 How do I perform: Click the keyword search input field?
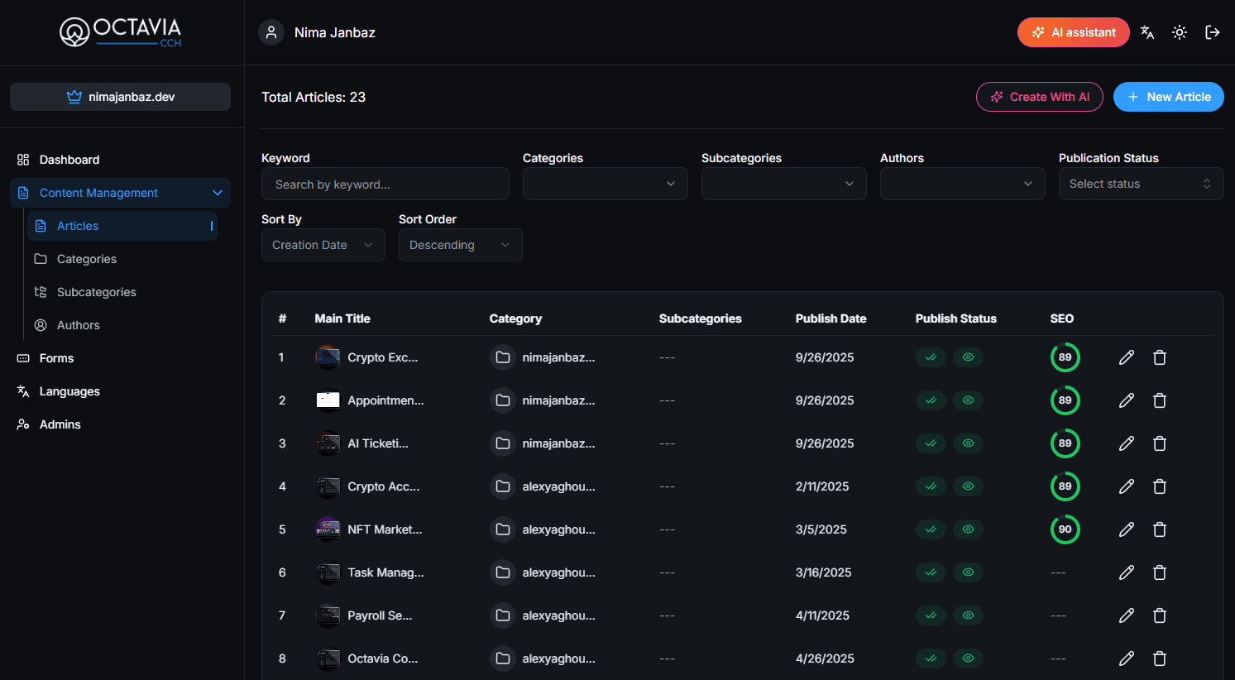point(385,184)
